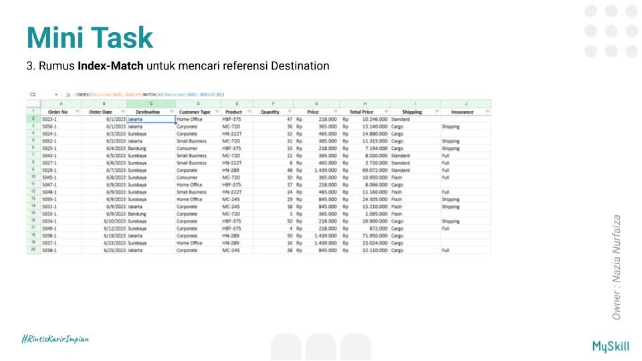Select column D header
642x361 pixels.
198,104
